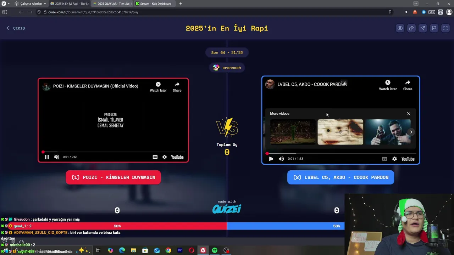Seek on LVBEL C5 video progress bar
This screenshot has width=454, height=255.
(341, 154)
